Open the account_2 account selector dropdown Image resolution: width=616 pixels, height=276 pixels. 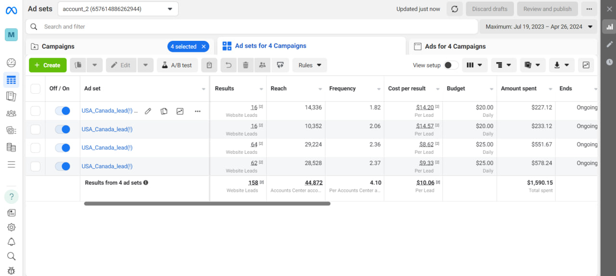pyautogui.click(x=118, y=9)
